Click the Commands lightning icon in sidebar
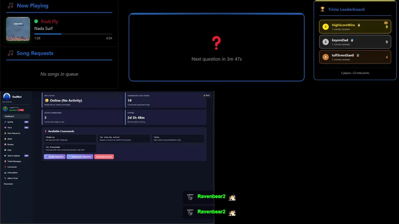399x224 pixels. pyautogui.click(x=5, y=167)
